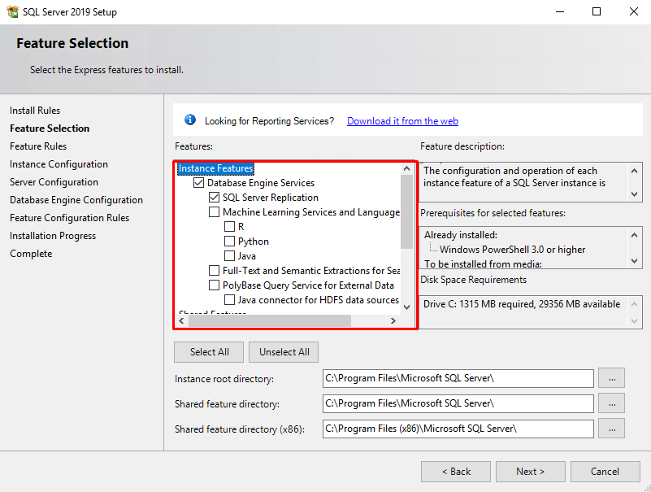Screen dimensions: 651x492
Task: Select the Installation Progress step
Action: tap(53, 236)
